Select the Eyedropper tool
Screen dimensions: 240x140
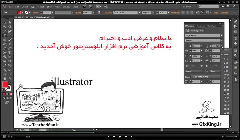(5, 66)
